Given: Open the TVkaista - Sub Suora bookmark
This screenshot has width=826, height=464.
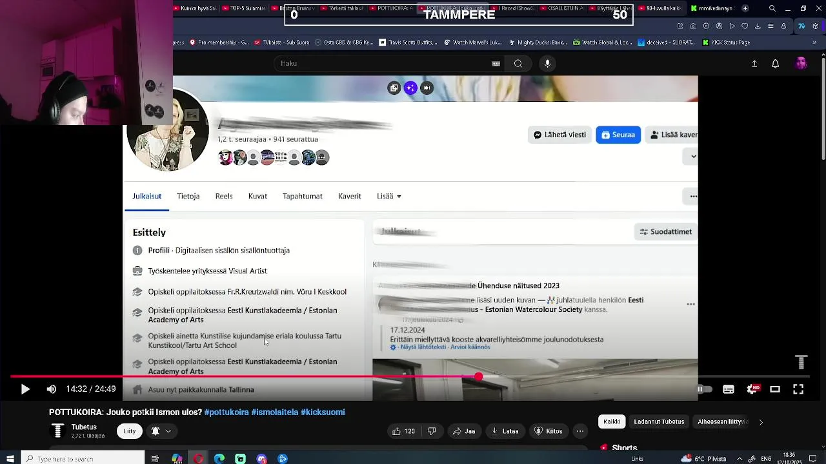Looking at the screenshot, I should tap(280, 43).
